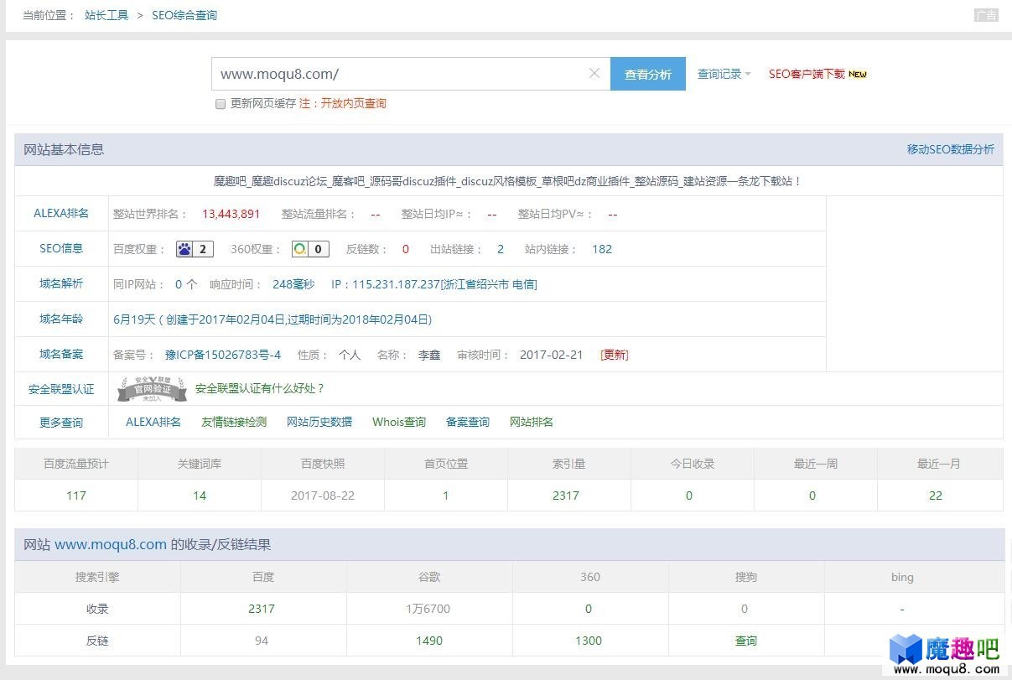Click the 百度流量预计 value 117
1012x680 pixels.
pos(76,496)
